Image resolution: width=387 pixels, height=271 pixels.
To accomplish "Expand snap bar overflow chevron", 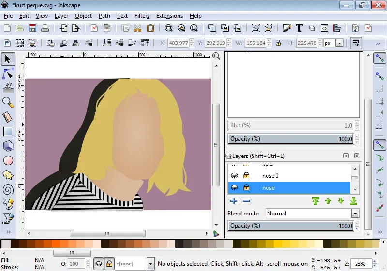I will coord(380,232).
